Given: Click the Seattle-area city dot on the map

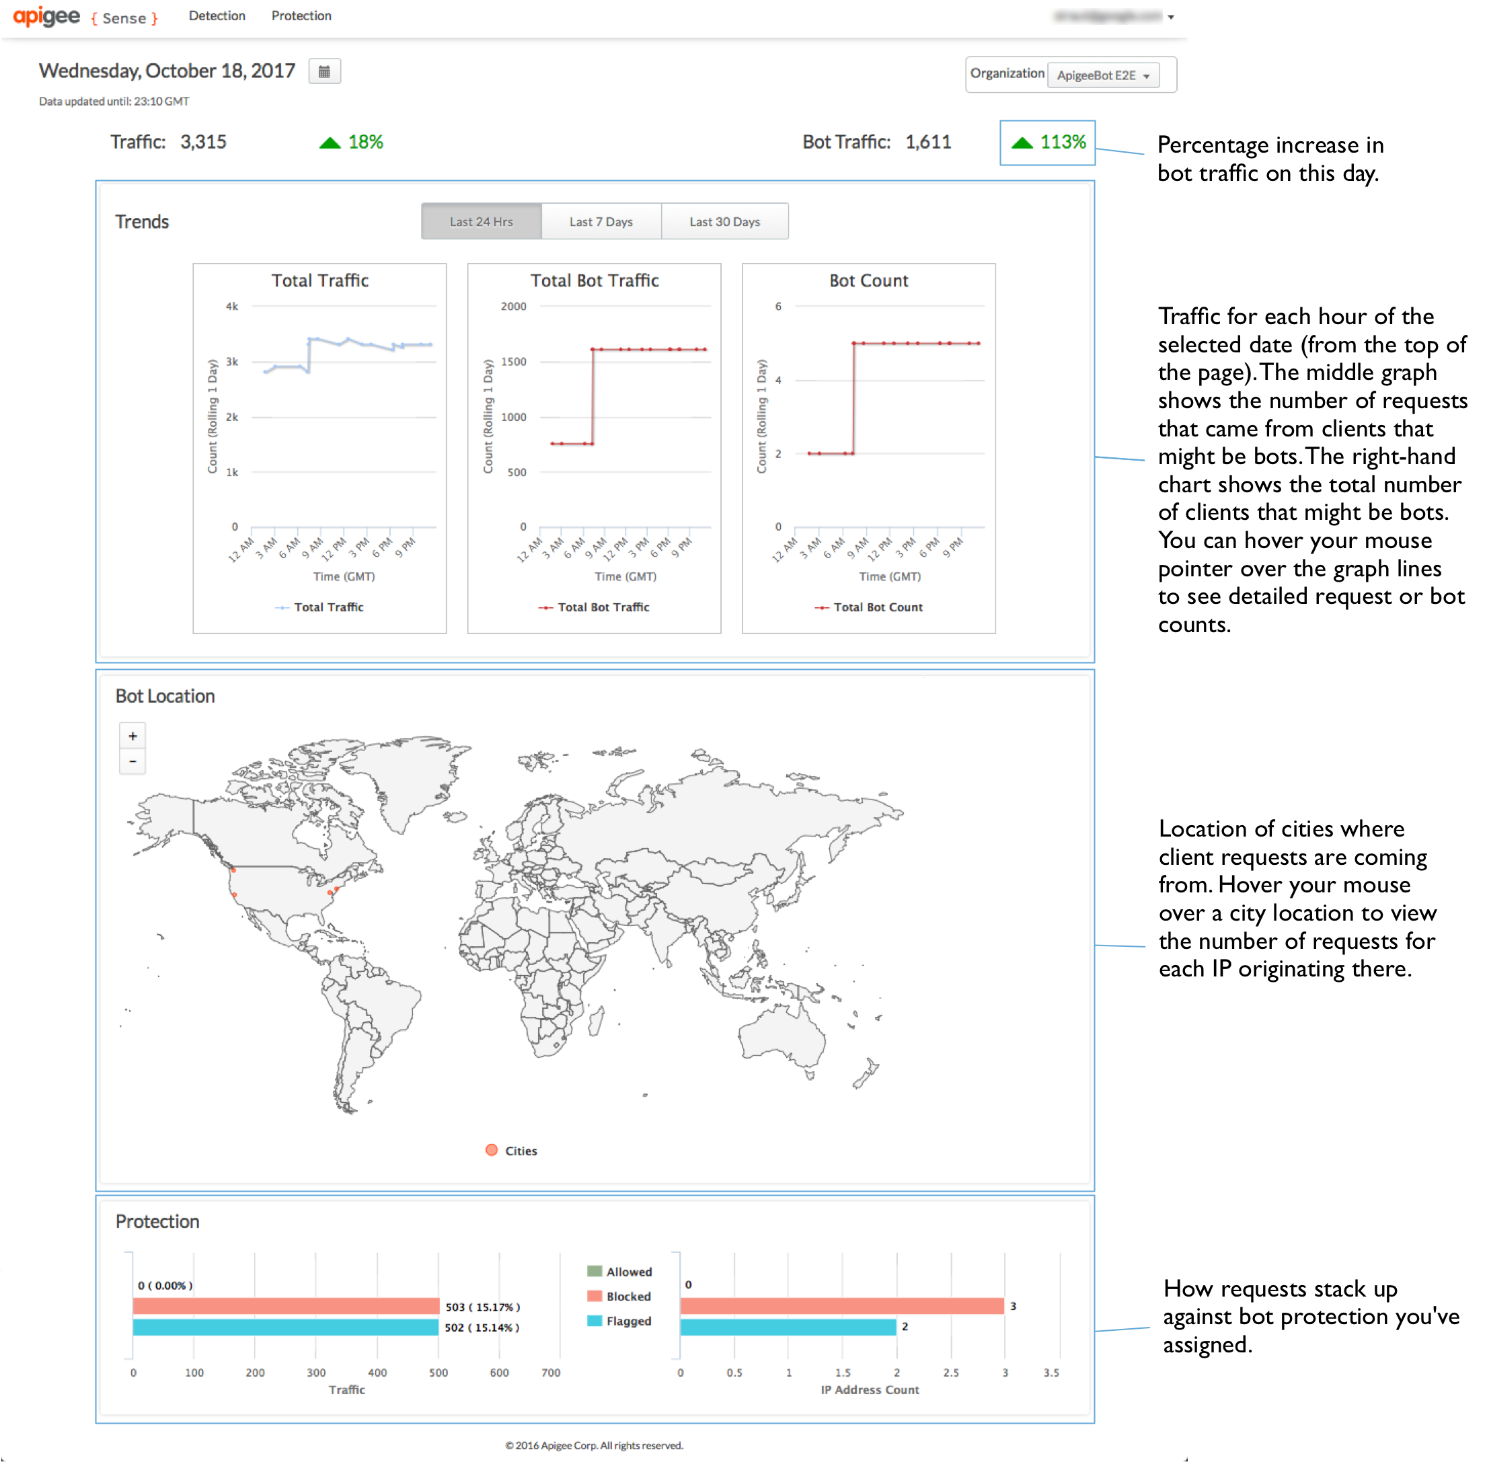Looking at the screenshot, I should (233, 870).
